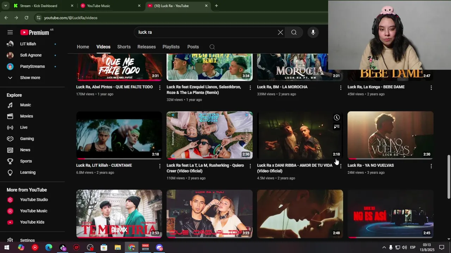This screenshot has width=451, height=253.
Task: Go forward with the browser forward arrow
Action: (16, 18)
